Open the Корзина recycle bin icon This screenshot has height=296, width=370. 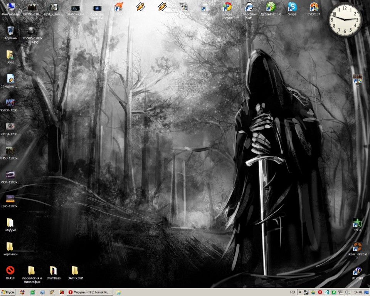[x=10, y=33]
